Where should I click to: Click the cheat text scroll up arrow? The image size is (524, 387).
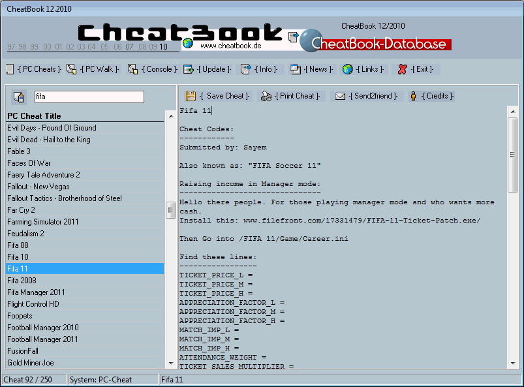click(513, 112)
